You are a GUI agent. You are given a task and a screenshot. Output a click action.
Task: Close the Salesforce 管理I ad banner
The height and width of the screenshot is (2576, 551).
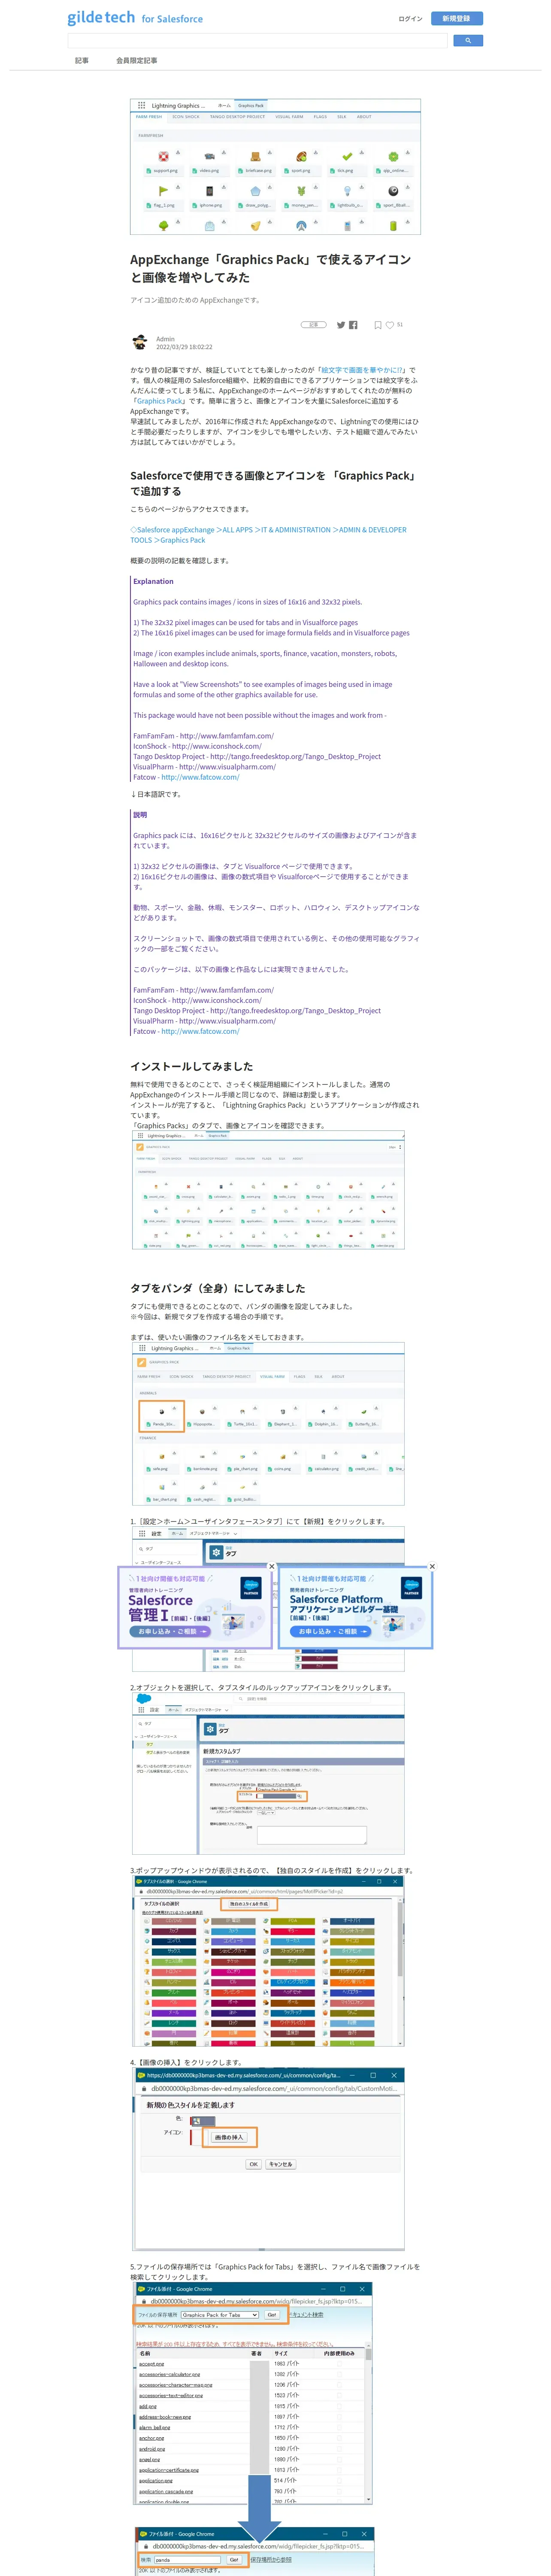click(x=271, y=1566)
